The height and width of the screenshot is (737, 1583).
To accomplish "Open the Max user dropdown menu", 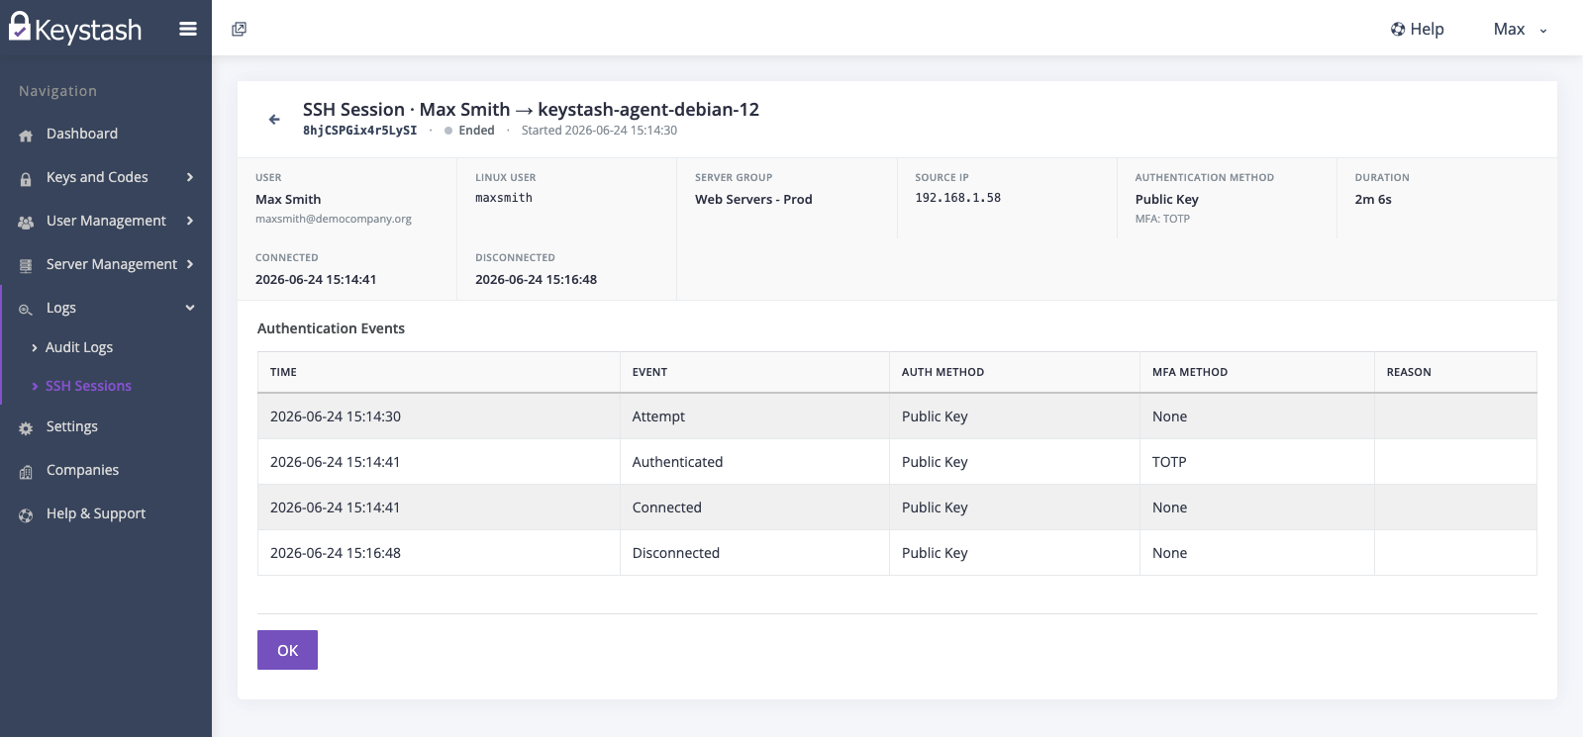I will pos(1520,30).
